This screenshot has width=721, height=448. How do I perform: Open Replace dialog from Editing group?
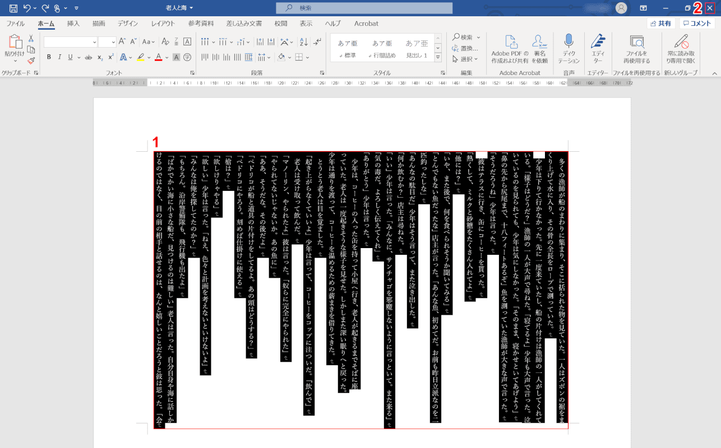click(x=465, y=48)
